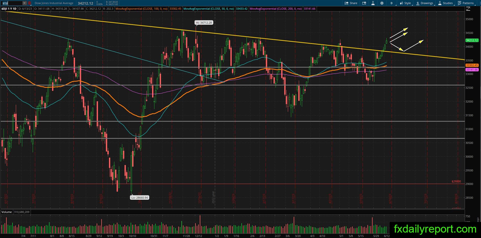Image resolution: width=481 pixels, height=238 pixels.
Task: Open the D timeframe dropdown
Action: pos(392,3)
